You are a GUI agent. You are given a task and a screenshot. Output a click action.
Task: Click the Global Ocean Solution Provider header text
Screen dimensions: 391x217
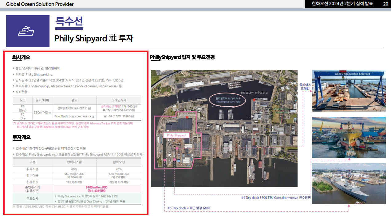tap(40, 4)
